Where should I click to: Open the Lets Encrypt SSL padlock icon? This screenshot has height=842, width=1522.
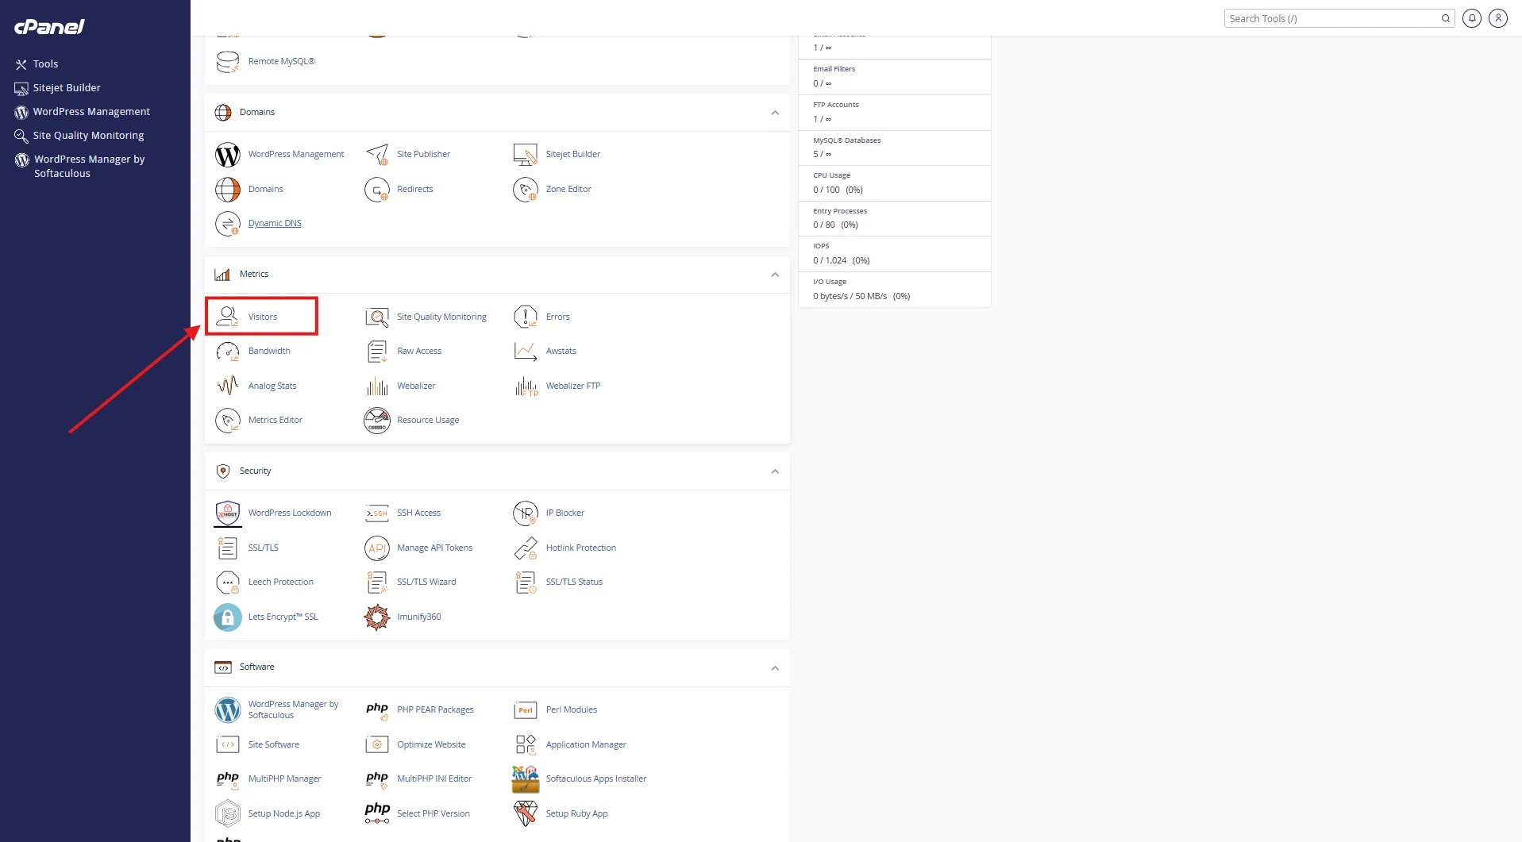228,617
